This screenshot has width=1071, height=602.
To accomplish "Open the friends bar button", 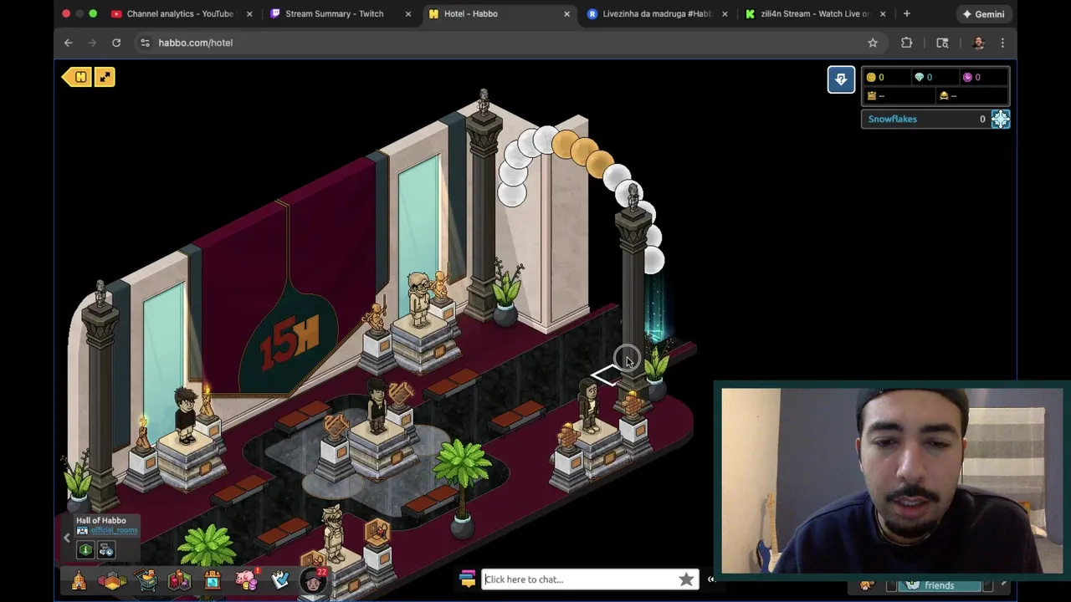I will click(x=940, y=586).
